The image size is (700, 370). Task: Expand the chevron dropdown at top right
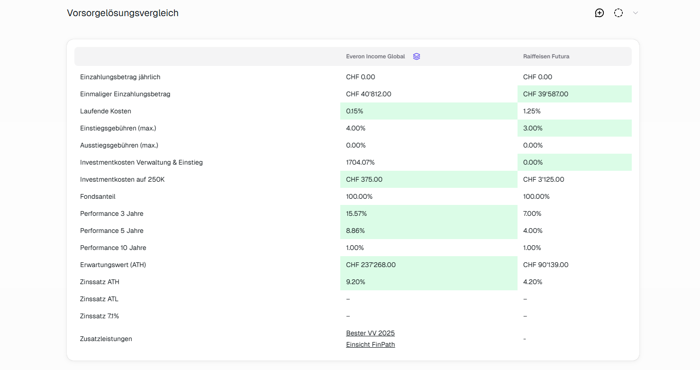[x=636, y=13]
